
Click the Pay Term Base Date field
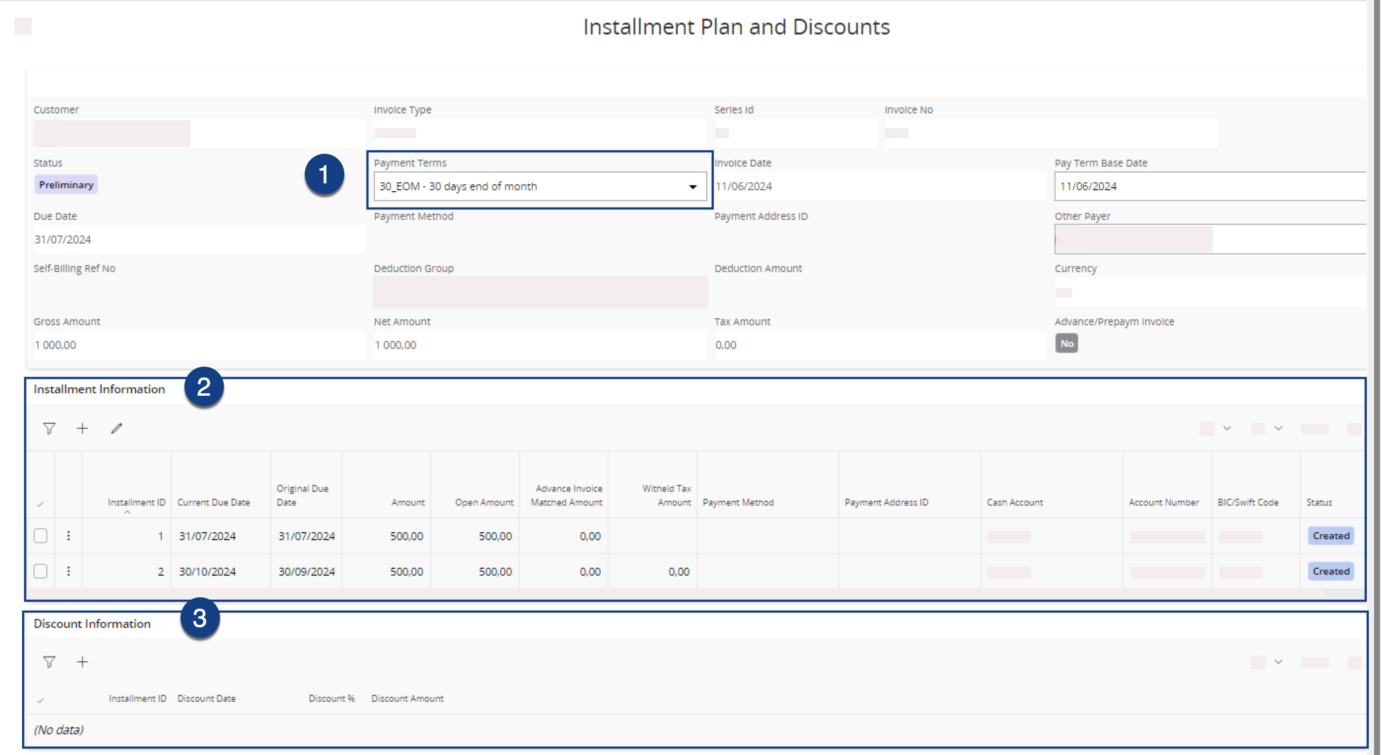tap(1206, 186)
